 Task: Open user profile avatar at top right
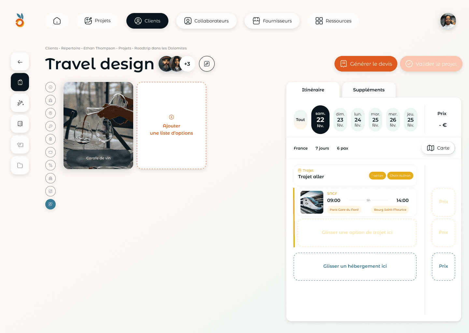point(448,21)
